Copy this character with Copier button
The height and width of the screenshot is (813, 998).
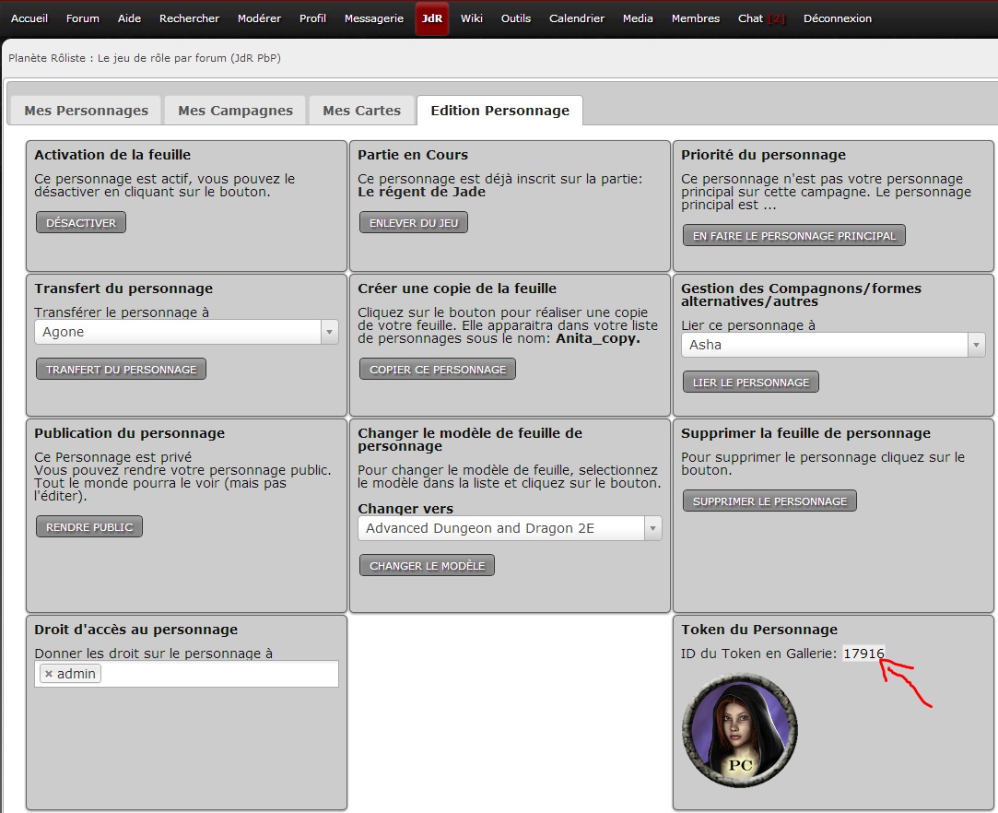pos(437,370)
